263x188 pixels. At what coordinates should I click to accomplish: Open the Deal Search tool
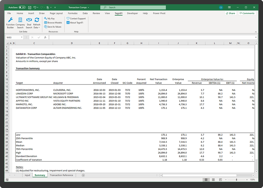click(x=29, y=23)
